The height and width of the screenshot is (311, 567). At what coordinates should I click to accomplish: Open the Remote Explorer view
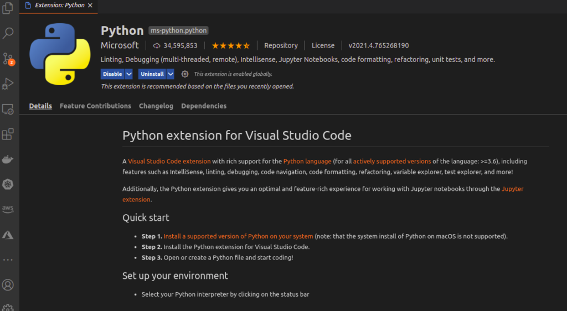point(8,109)
